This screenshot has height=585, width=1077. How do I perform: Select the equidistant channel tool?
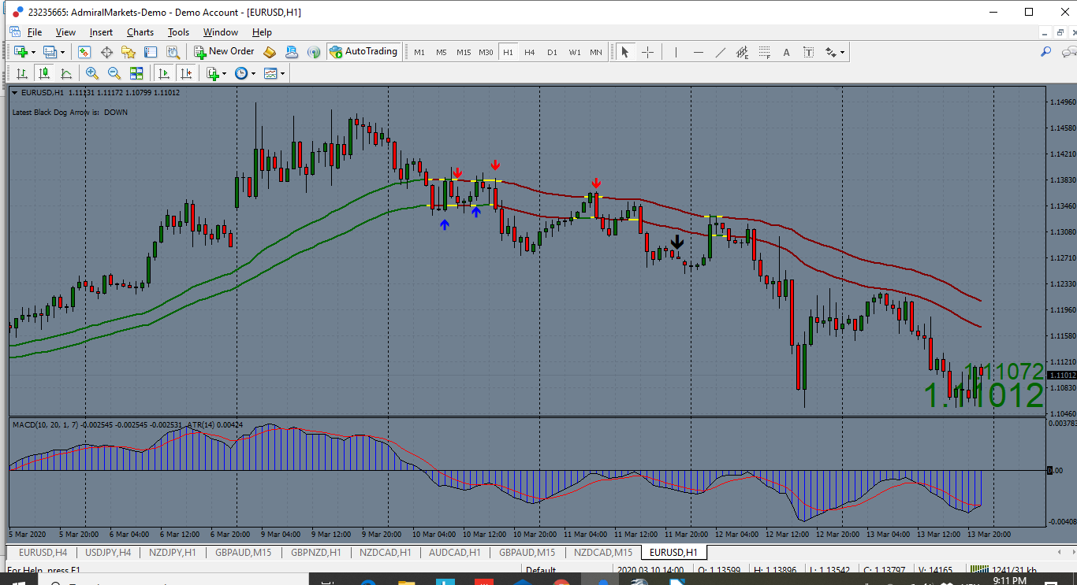tap(742, 52)
